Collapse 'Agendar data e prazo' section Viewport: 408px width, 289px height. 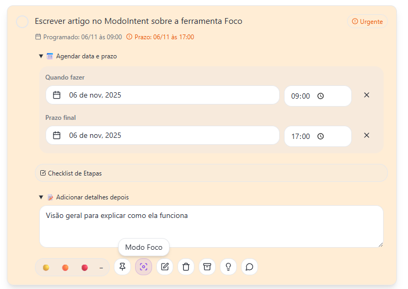pos(41,56)
